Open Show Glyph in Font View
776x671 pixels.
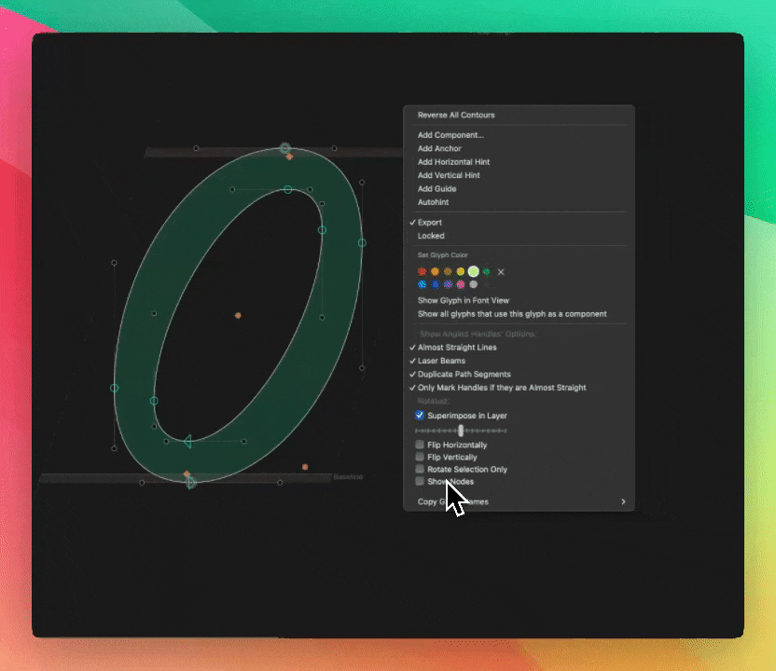tap(464, 301)
